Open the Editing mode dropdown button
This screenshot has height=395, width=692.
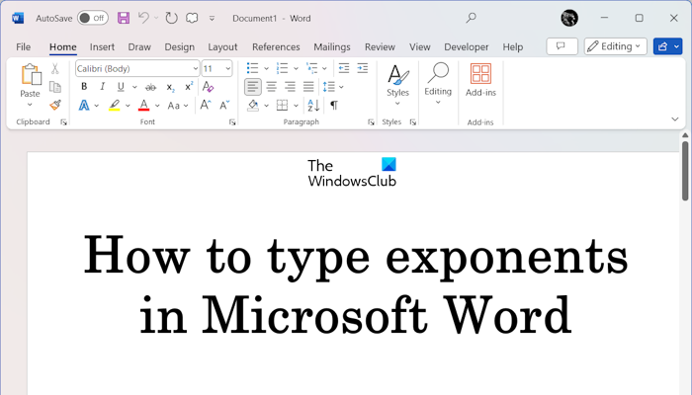coord(616,46)
